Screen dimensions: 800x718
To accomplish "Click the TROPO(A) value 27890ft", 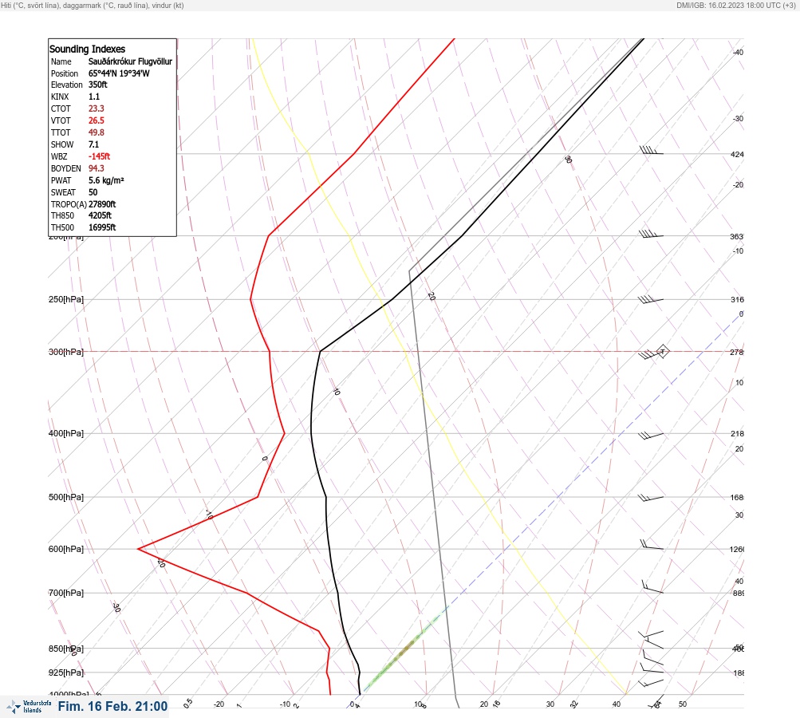I will click(102, 204).
